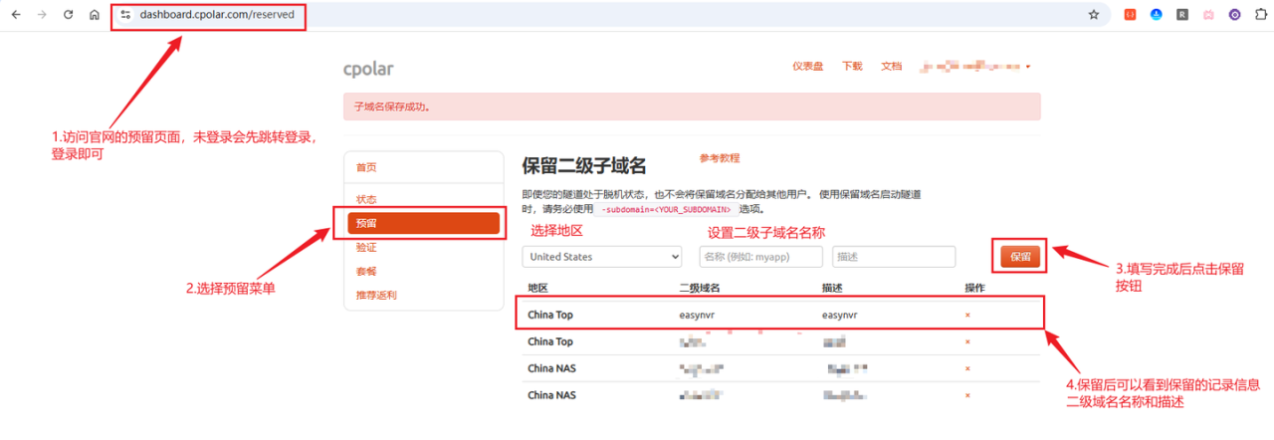Click the 仪表盘 top navigation link
The height and width of the screenshot is (440, 1274).
coord(807,67)
